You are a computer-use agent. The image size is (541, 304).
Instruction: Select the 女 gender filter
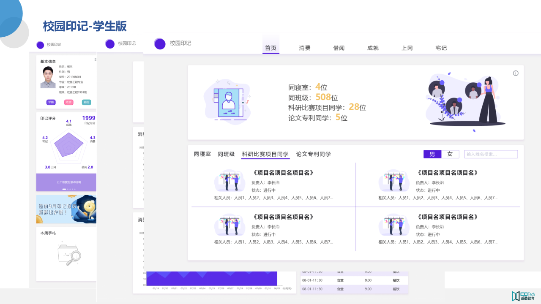(x=450, y=154)
